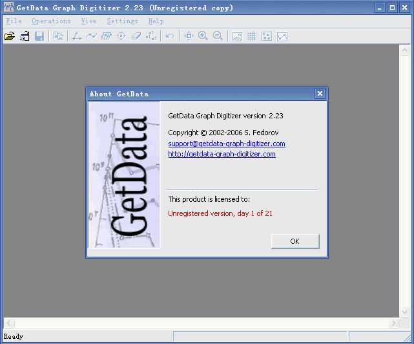Click the Open image folder icon
Screen dimensions: 414x344
tap(10, 36)
